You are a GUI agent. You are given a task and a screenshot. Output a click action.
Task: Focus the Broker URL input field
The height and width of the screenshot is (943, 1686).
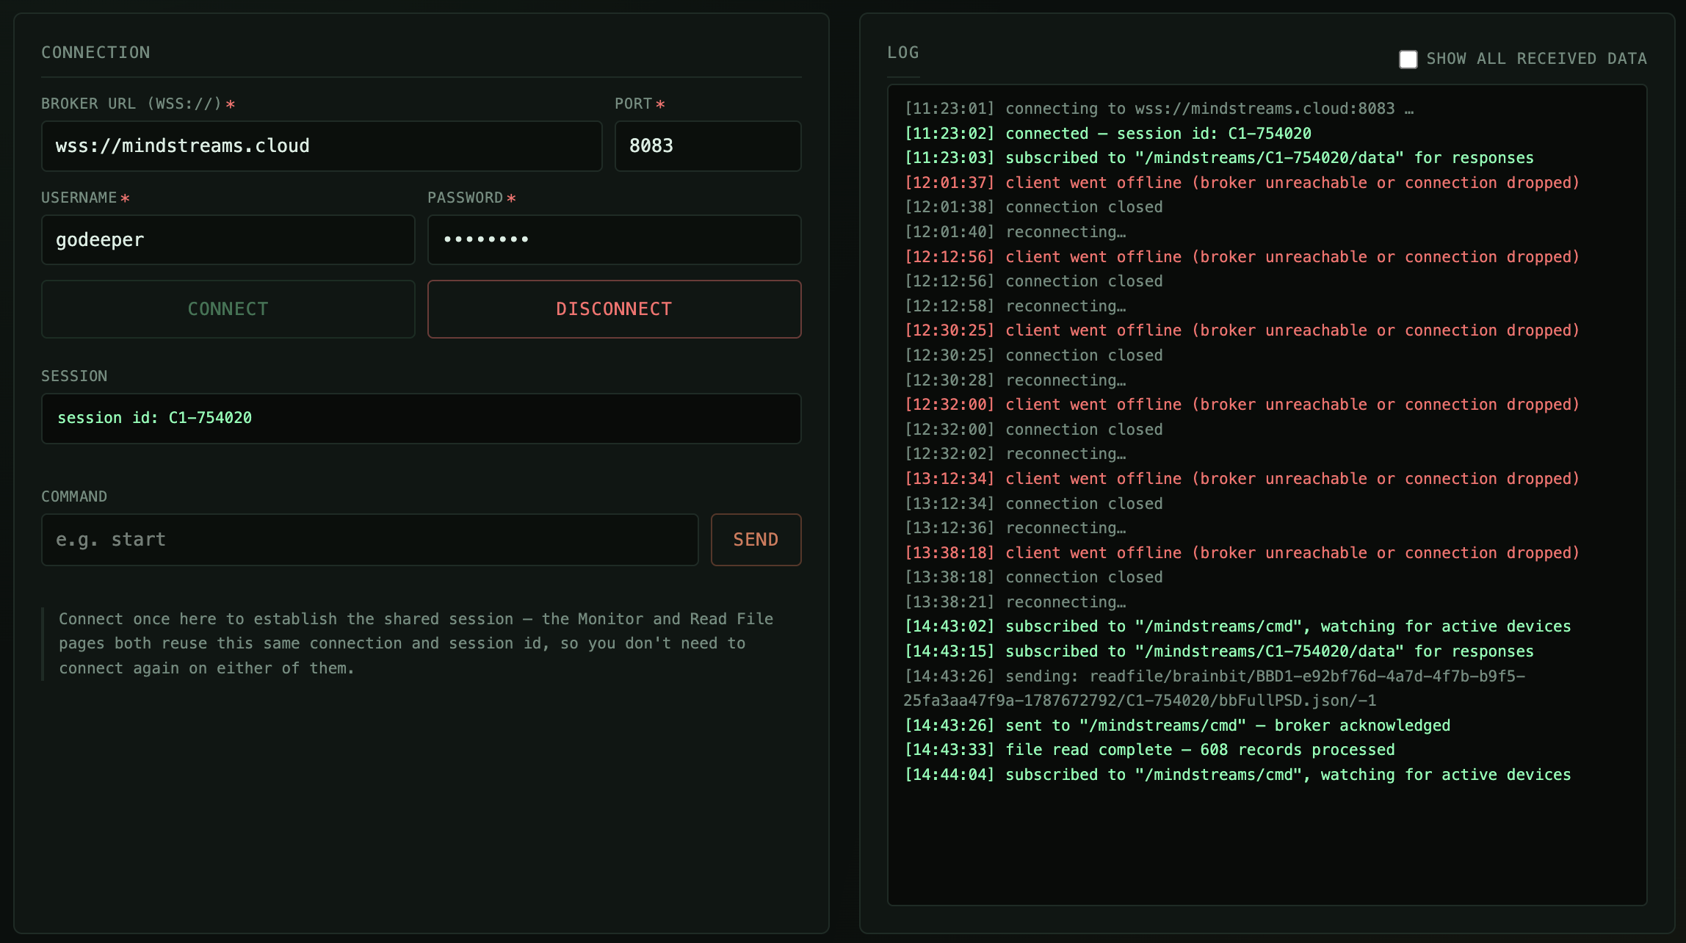(322, 146)
